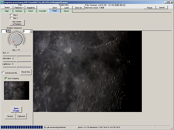Click the 'File Version: 4.0.0.18' text
Viewport: 174px width, 130px height.
(x=96, y=5)
